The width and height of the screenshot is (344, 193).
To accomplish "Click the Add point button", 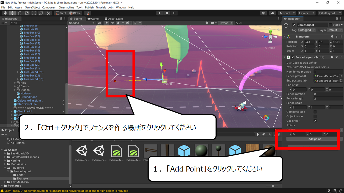I will [314, 139].
